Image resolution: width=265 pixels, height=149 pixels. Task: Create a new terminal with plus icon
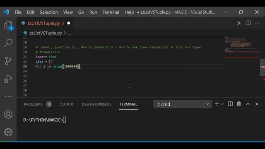[217, 104]
